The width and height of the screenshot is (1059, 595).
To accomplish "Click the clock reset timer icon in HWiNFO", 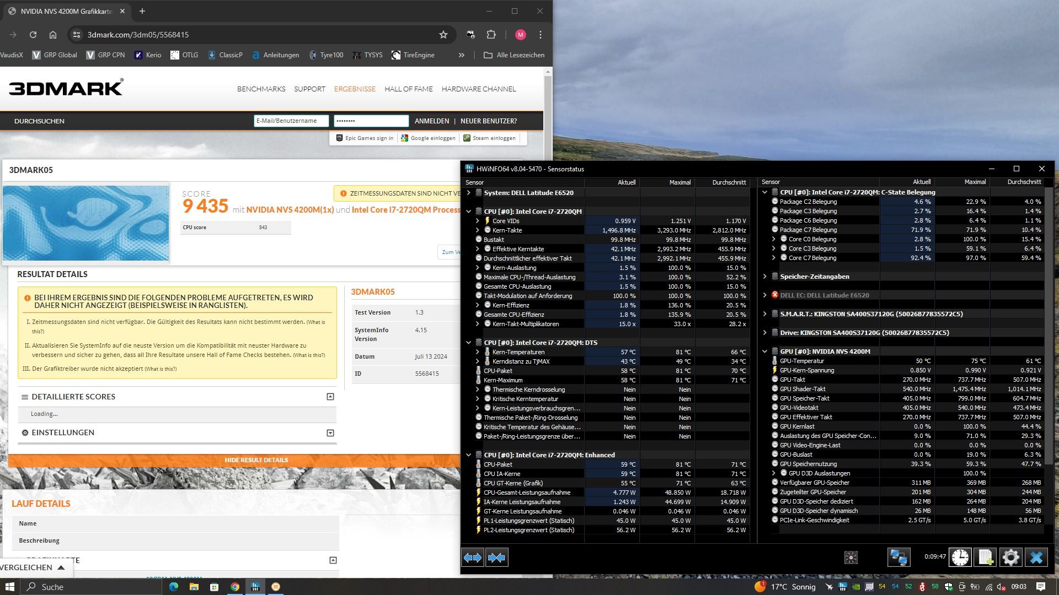I will tap(960, 558).
